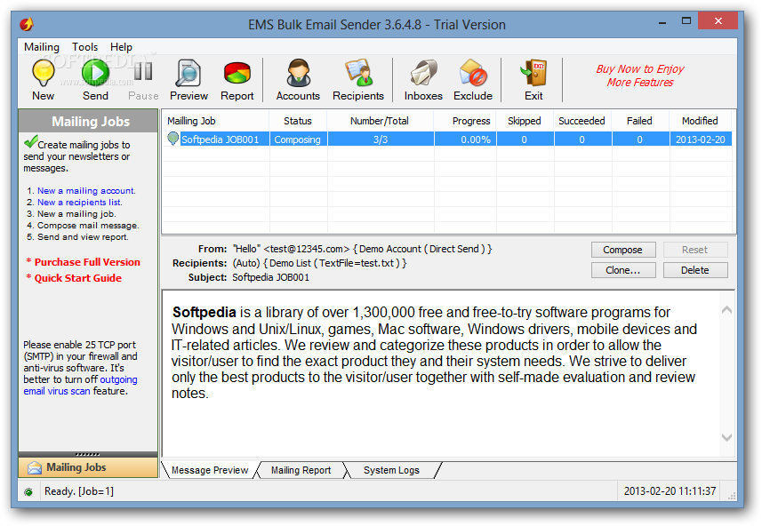The image size is (762, 526).
Task: Click the '2013-02-20' modified cell
Action: pos(701,139)
